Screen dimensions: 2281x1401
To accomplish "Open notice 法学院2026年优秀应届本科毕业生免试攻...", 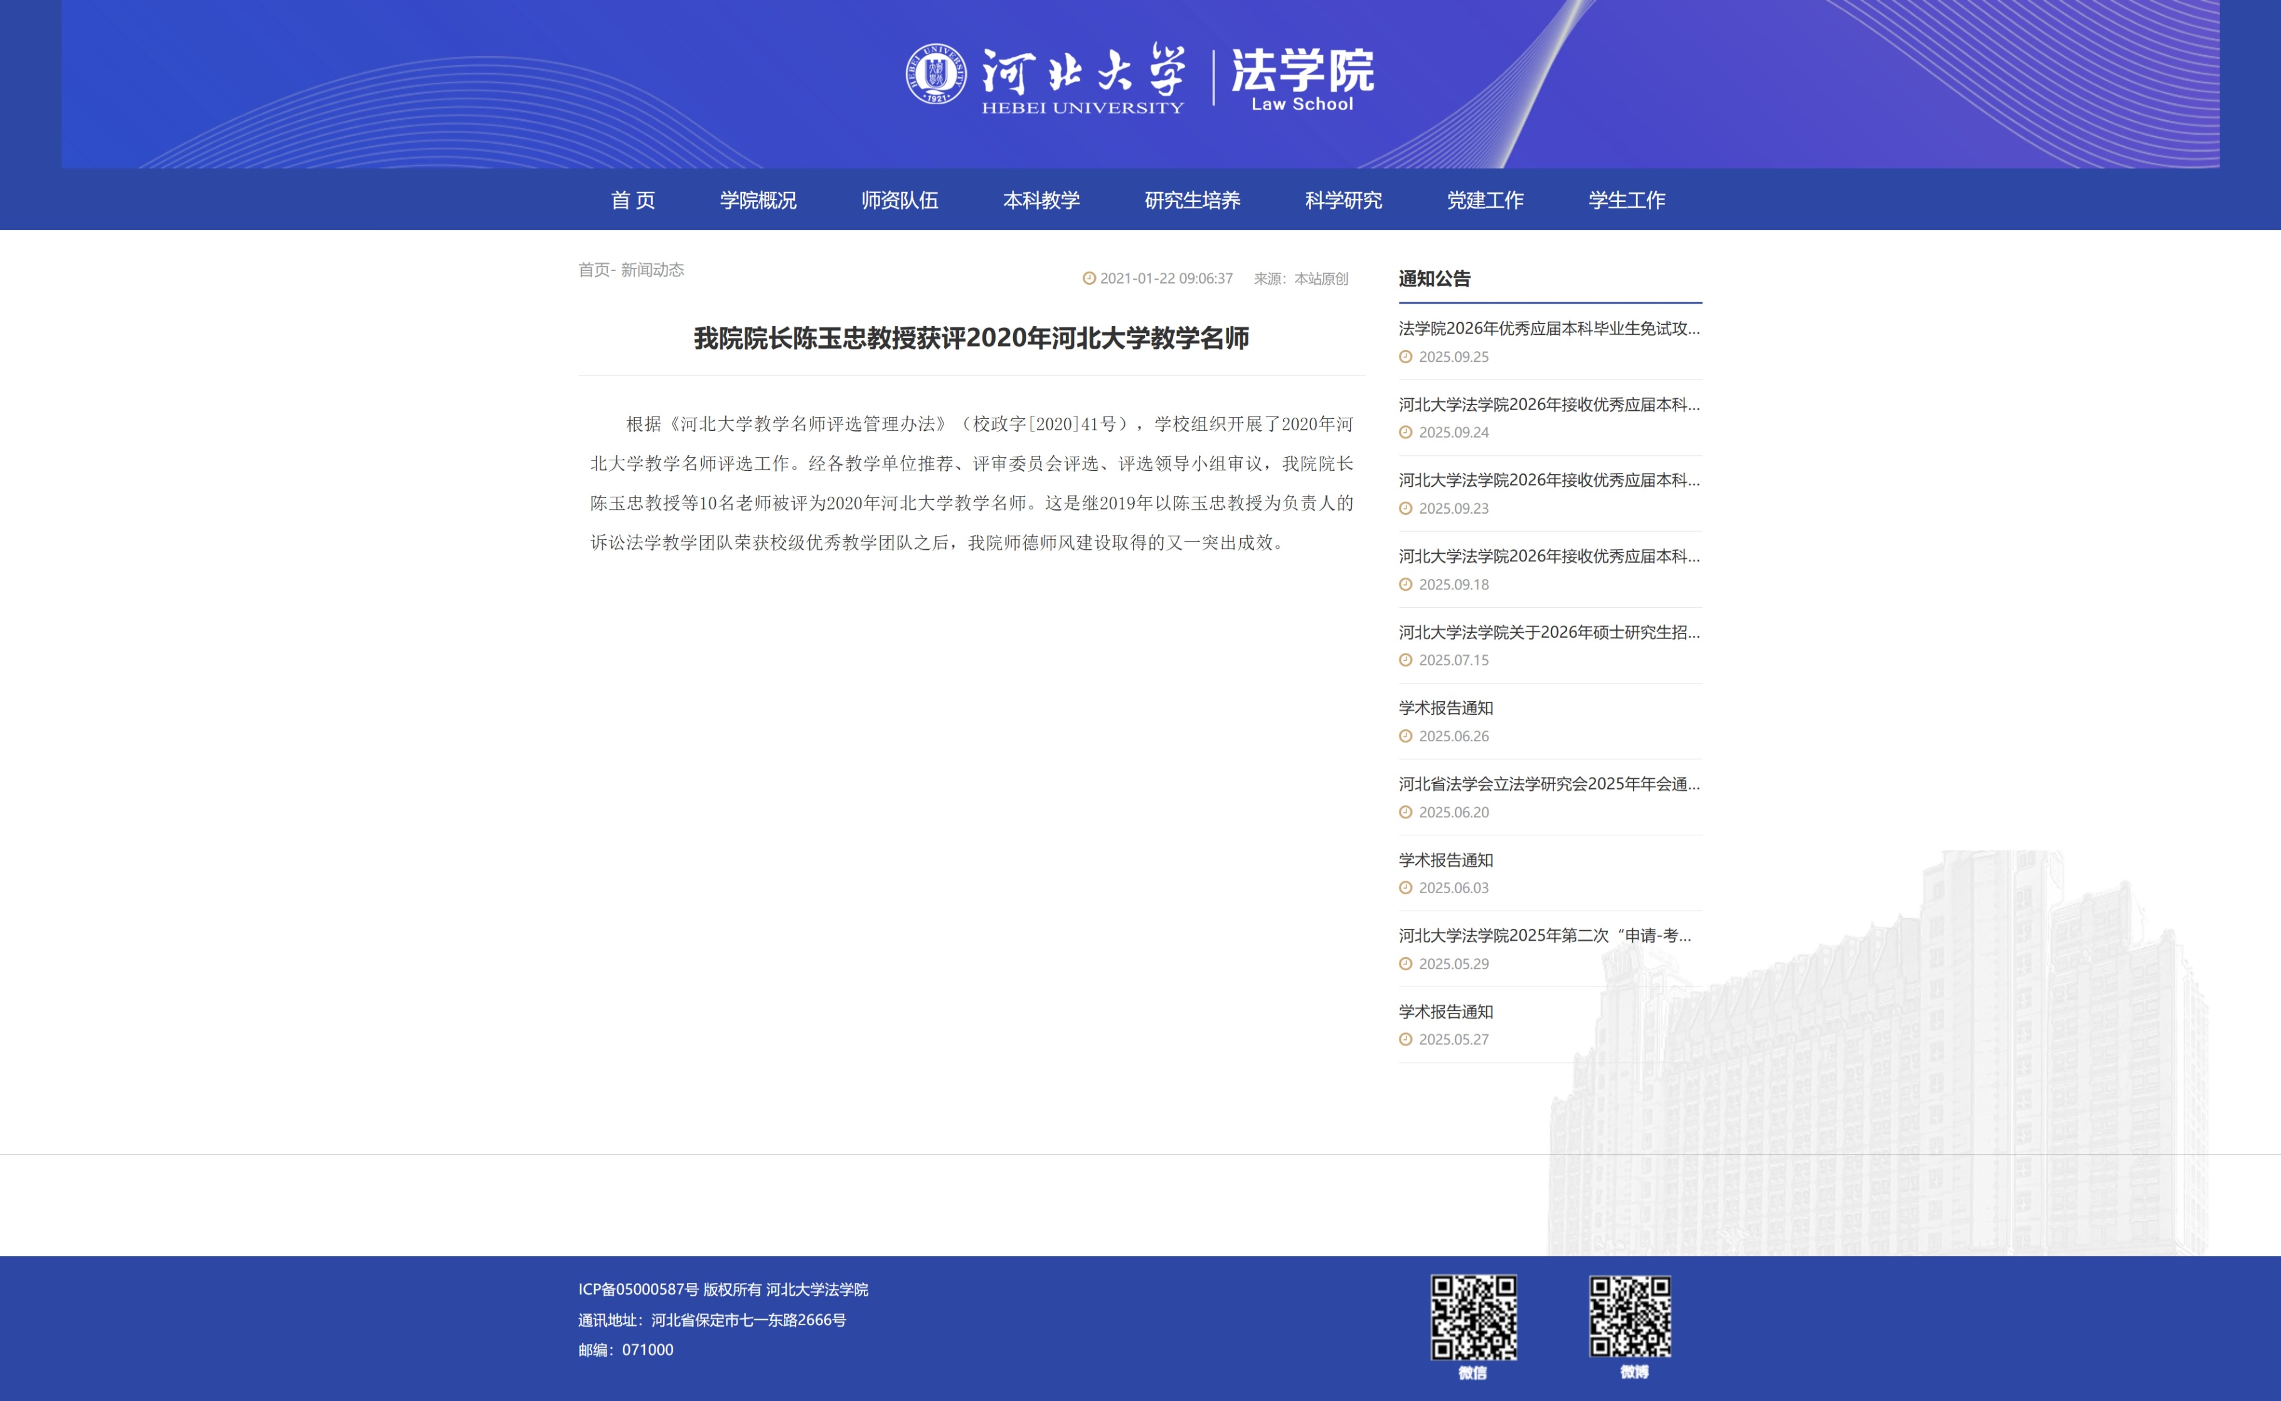I will [x=1549, y=328].
